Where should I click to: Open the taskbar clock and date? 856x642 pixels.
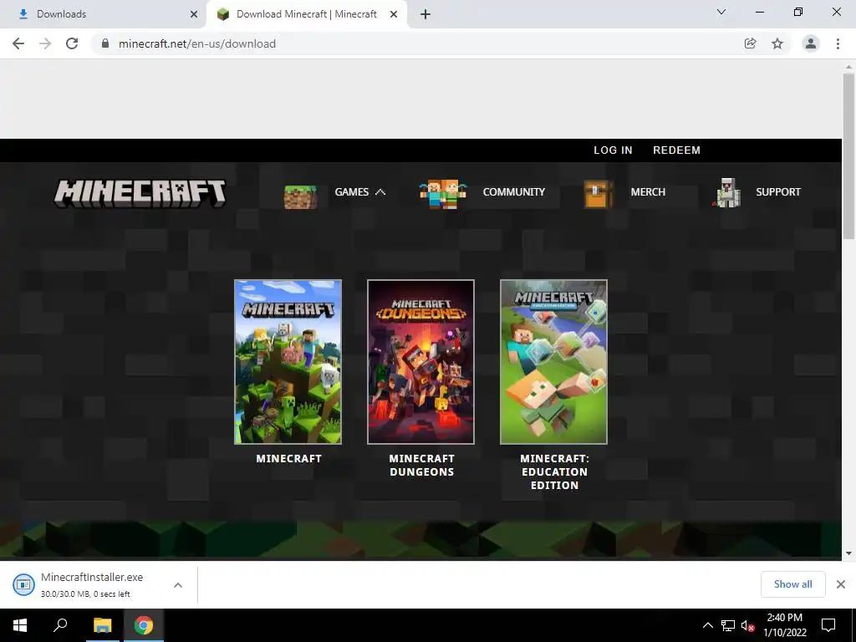click(x=785, y=625)
